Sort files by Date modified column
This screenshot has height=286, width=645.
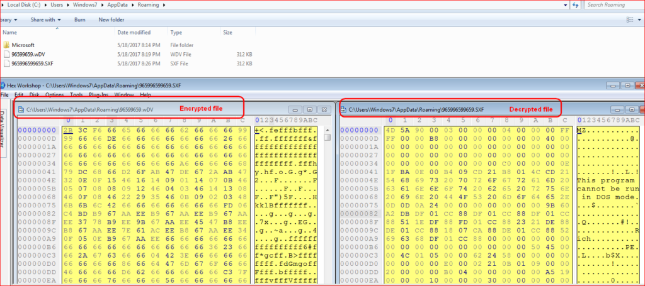pyautogui.click(x=134, y=32)
